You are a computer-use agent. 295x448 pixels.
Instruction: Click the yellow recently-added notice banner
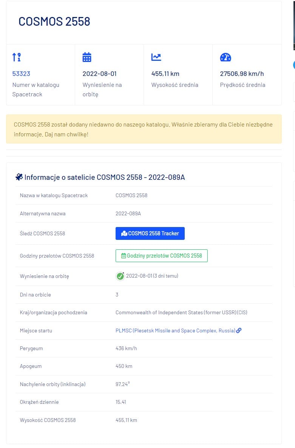click(x=144, y=129)
